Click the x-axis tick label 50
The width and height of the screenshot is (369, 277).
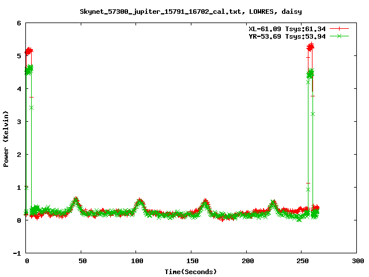click(82, 261)
